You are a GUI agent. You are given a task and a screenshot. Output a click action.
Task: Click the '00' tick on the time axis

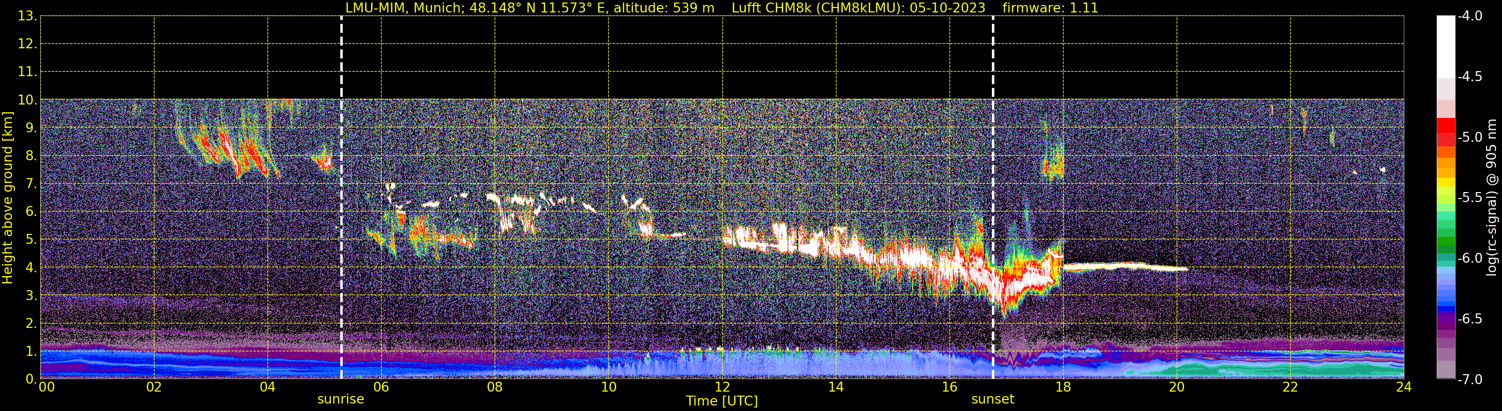[47, 387]
